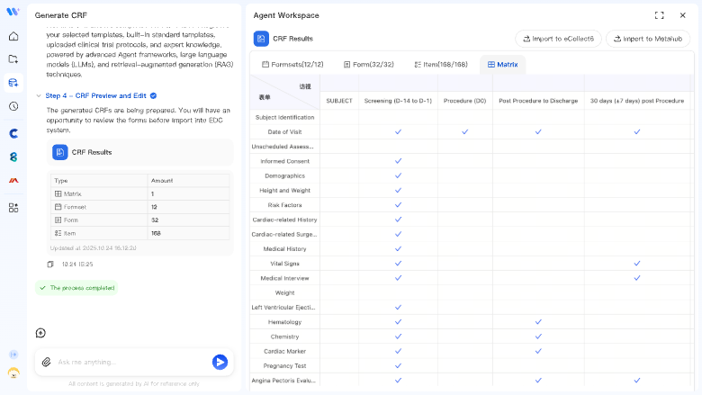Toggle Hematology check under Post Procedure column
702x395 pixels.
[538, 322]
